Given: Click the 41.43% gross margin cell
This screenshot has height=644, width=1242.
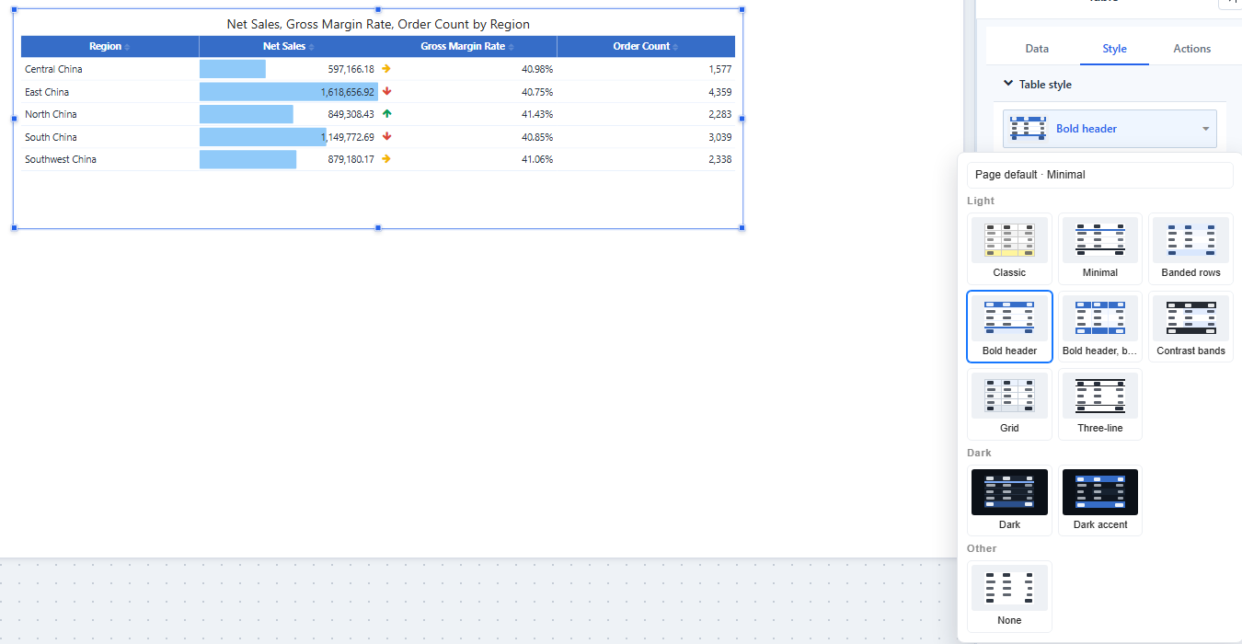Looking at the screenshot, I should click(537, 114).
